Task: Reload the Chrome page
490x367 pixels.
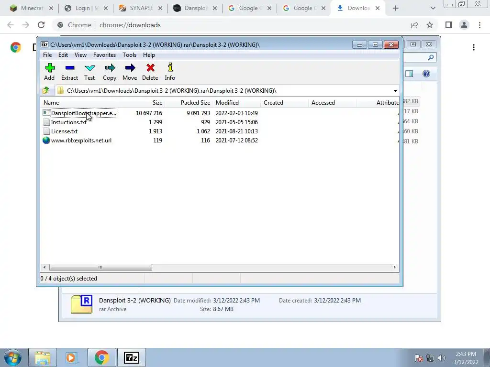Action: coord(41,25)
